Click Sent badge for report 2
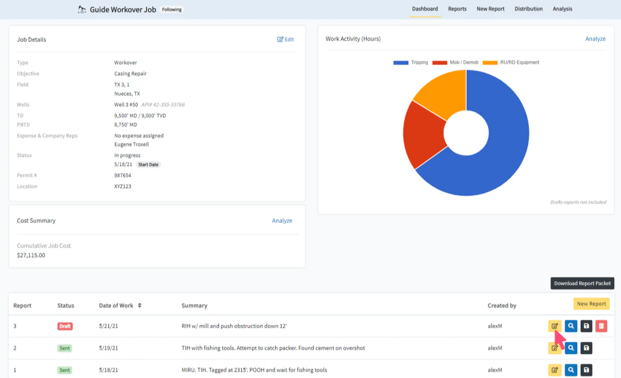621x378 pixels. click(65, 348)
